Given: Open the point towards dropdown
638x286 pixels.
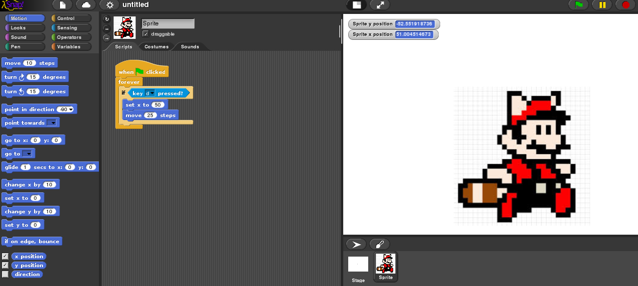Looking at the screenshot, I should pyautogui.click(x=52, y=123).
